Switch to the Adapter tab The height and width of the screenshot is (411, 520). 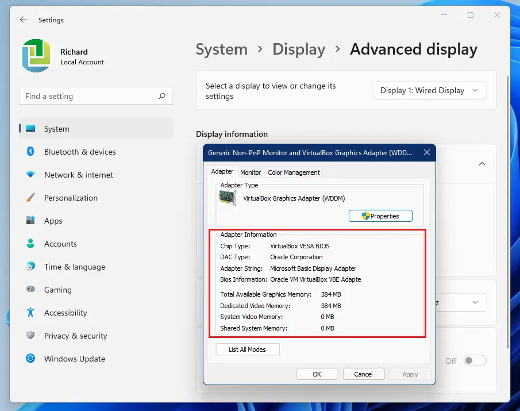tap(222, 171)
